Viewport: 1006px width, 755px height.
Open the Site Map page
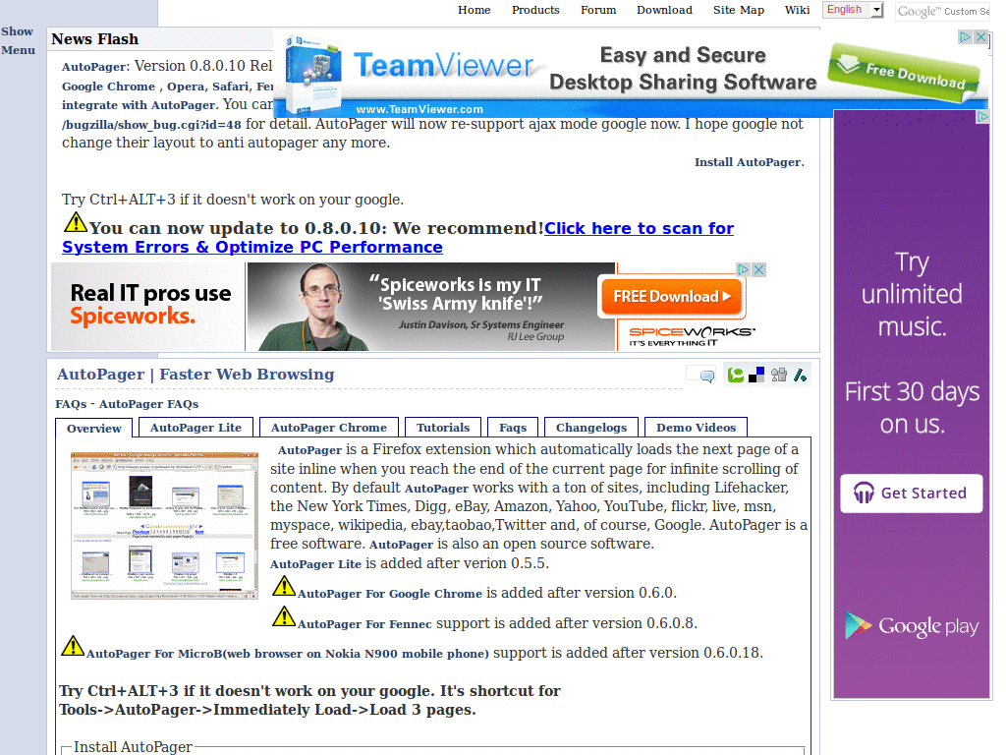(x=739, y=10)
